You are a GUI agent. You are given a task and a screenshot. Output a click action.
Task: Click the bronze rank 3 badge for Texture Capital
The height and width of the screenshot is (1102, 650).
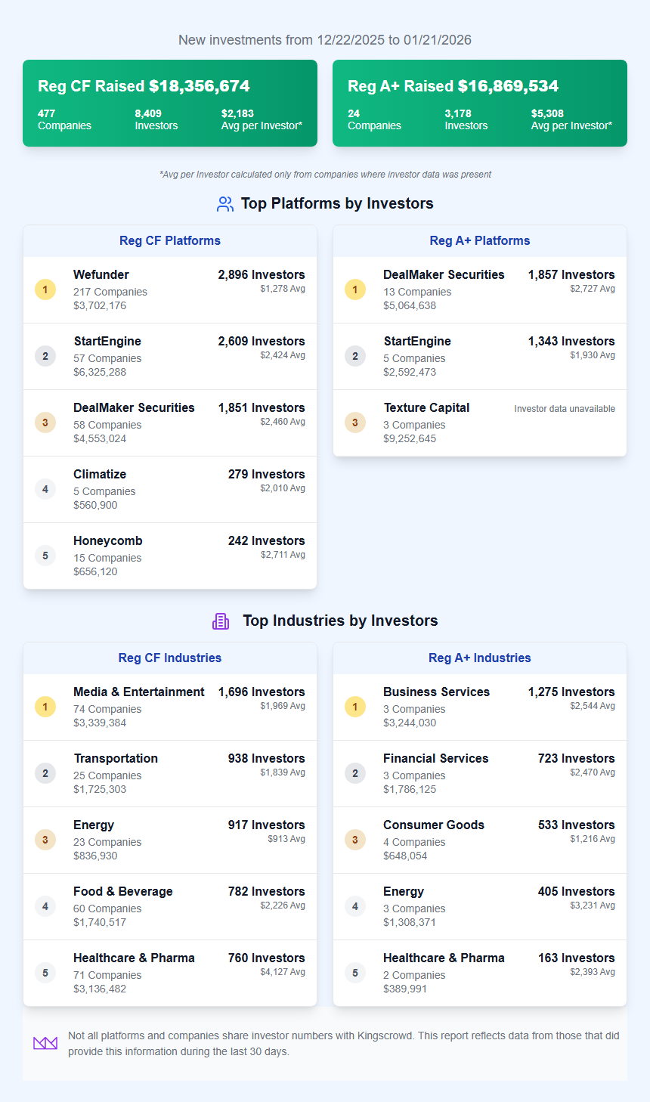[x=355, y=423]
